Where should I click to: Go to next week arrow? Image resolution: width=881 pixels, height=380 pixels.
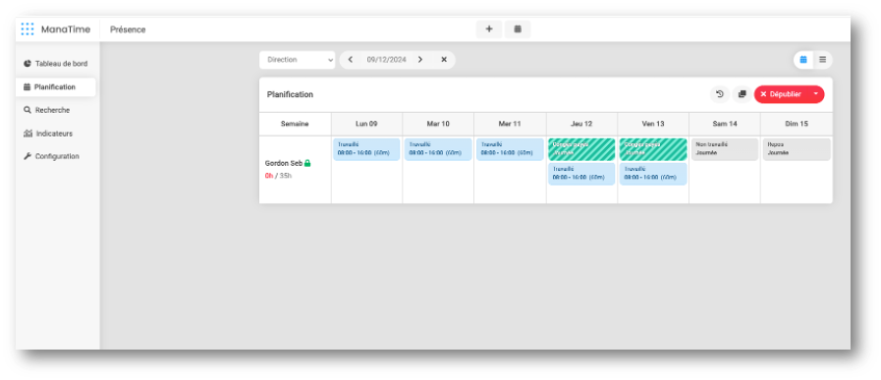coord(419,60)
